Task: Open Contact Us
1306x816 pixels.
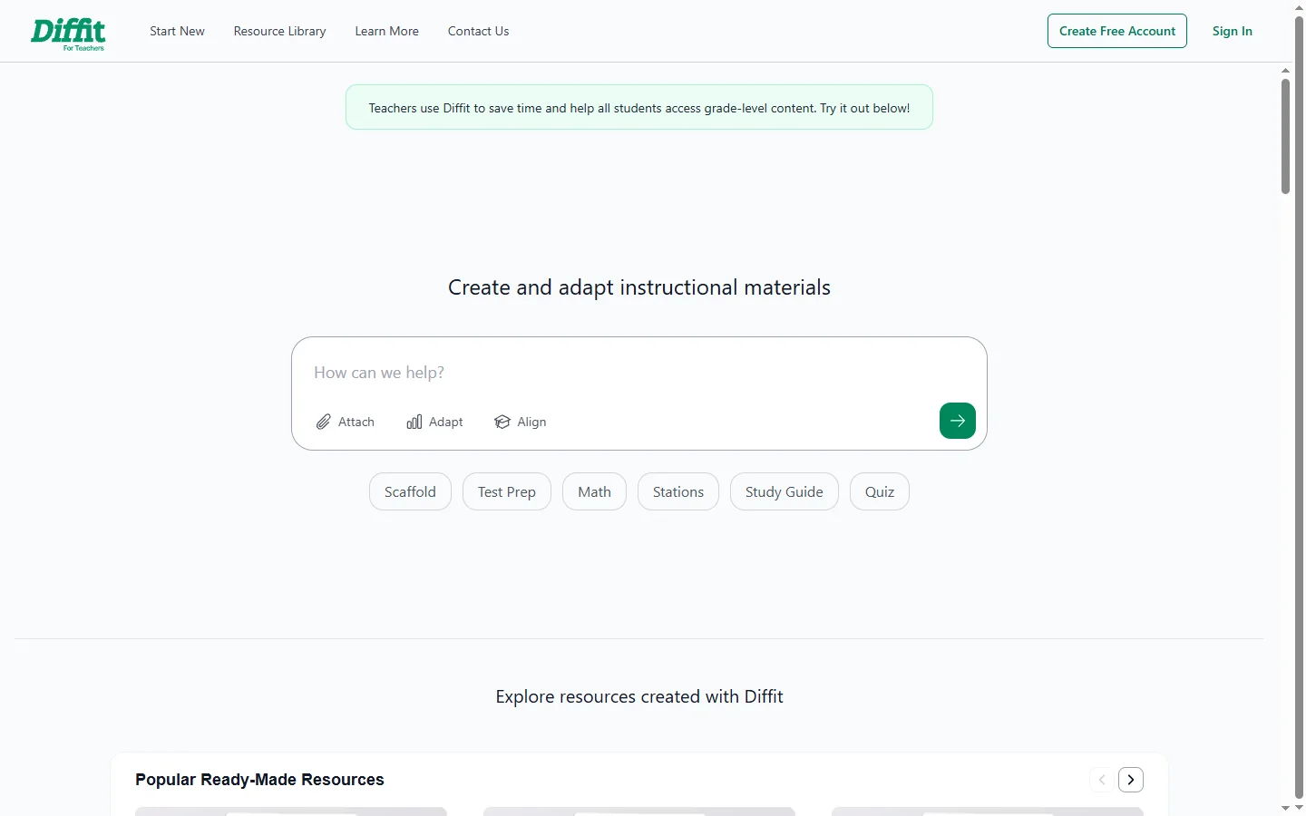Action: (x=478, y=31)
